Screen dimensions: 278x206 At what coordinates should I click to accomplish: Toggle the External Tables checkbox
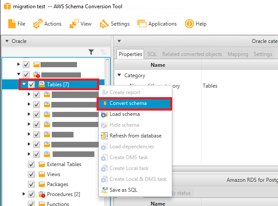31,164
